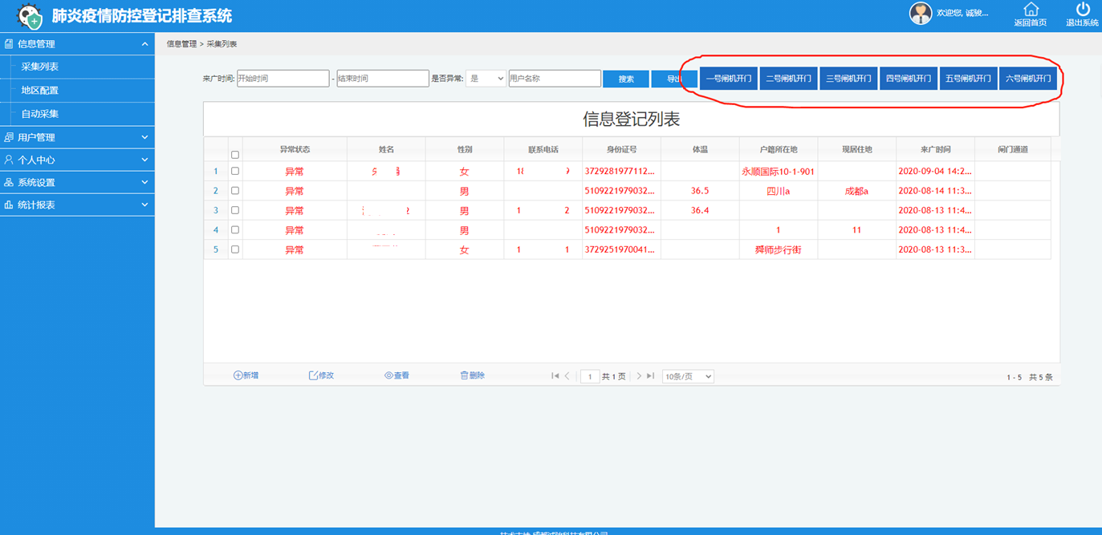Click the 开始时间 start time field
Screen dimensions: 1102x535
click(283, 79)
